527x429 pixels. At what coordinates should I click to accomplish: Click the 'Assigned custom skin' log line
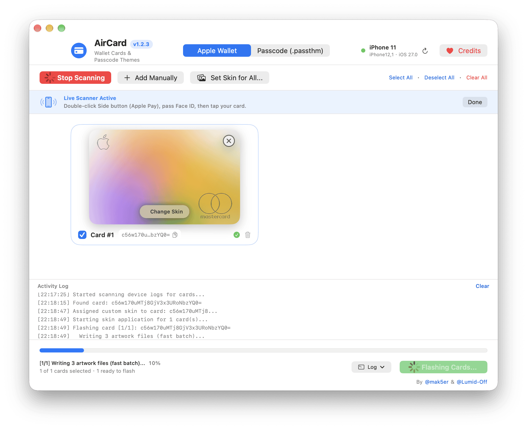click(127, 311)
